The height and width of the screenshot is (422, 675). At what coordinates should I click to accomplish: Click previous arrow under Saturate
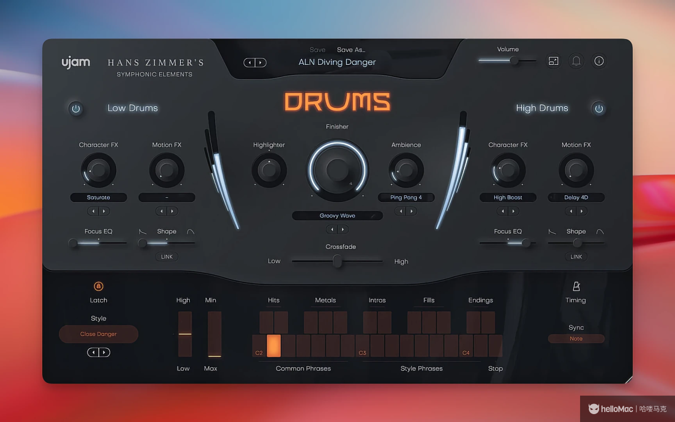click(x=93, y=211)
